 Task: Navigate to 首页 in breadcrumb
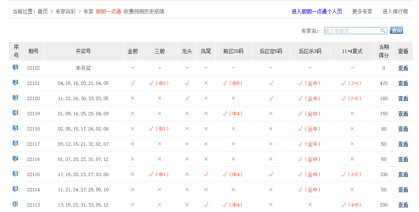[x=43, y=11]
